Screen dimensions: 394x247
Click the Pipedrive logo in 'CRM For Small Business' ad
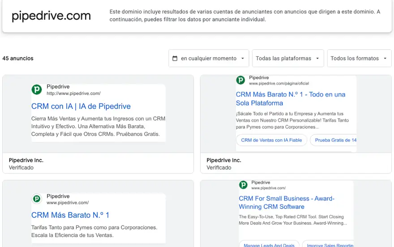click(243, 185)
